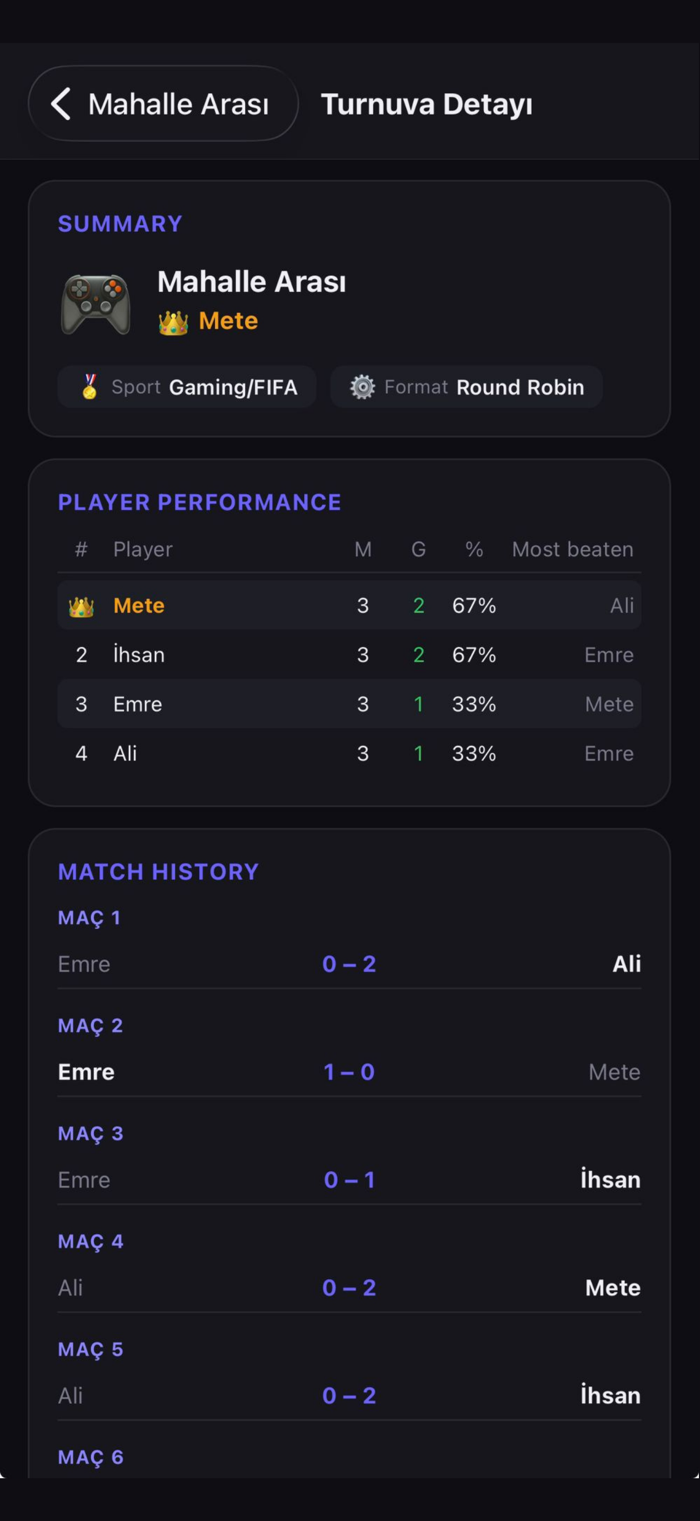Select Ali's row in Player Performance
The height and width of the screenshot is (1521, 700).
click(349, 753)
